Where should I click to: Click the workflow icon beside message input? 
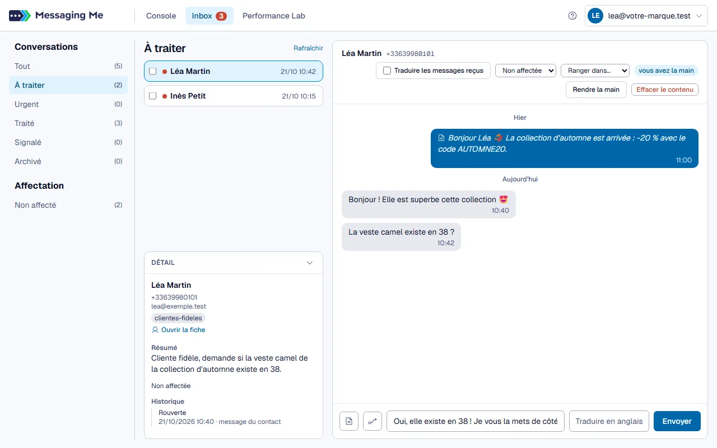[373, 421]
